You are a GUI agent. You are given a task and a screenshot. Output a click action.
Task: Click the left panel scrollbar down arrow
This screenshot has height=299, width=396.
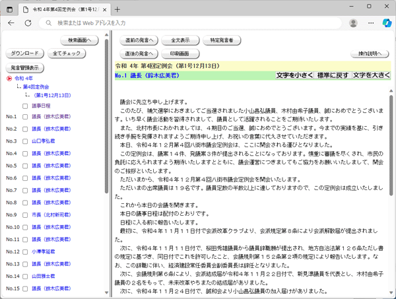point(106,292)
